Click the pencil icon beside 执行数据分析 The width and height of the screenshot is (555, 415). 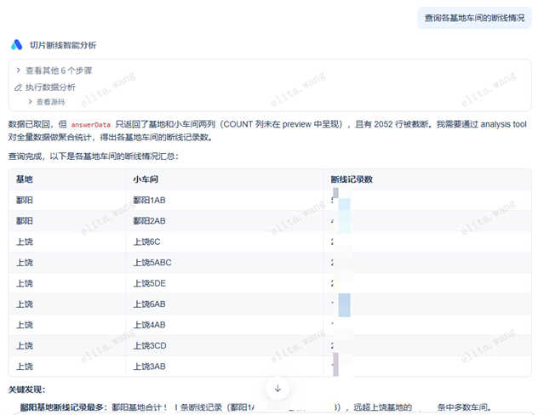click(x=18, y=88)
